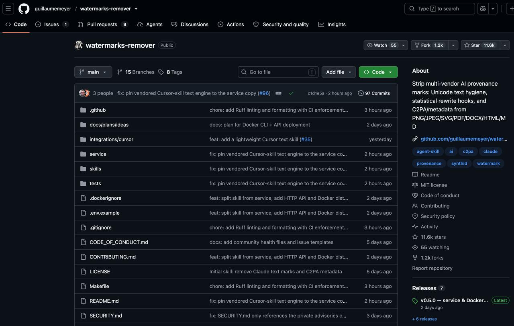Open the Discussions tab
This screenshot has width=514, height=326.
190,25
